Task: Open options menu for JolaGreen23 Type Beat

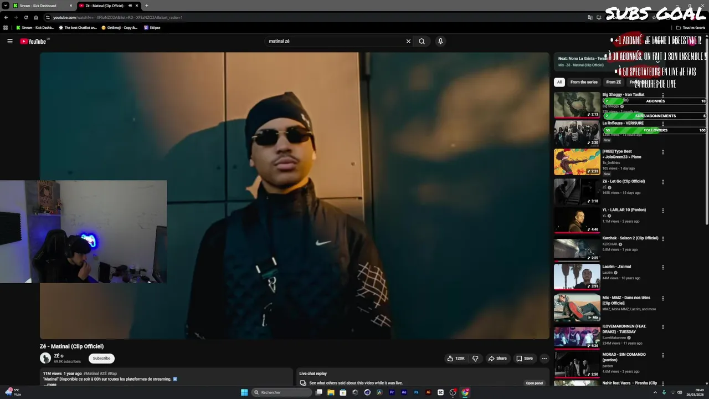Action: (x=663, y=152)
